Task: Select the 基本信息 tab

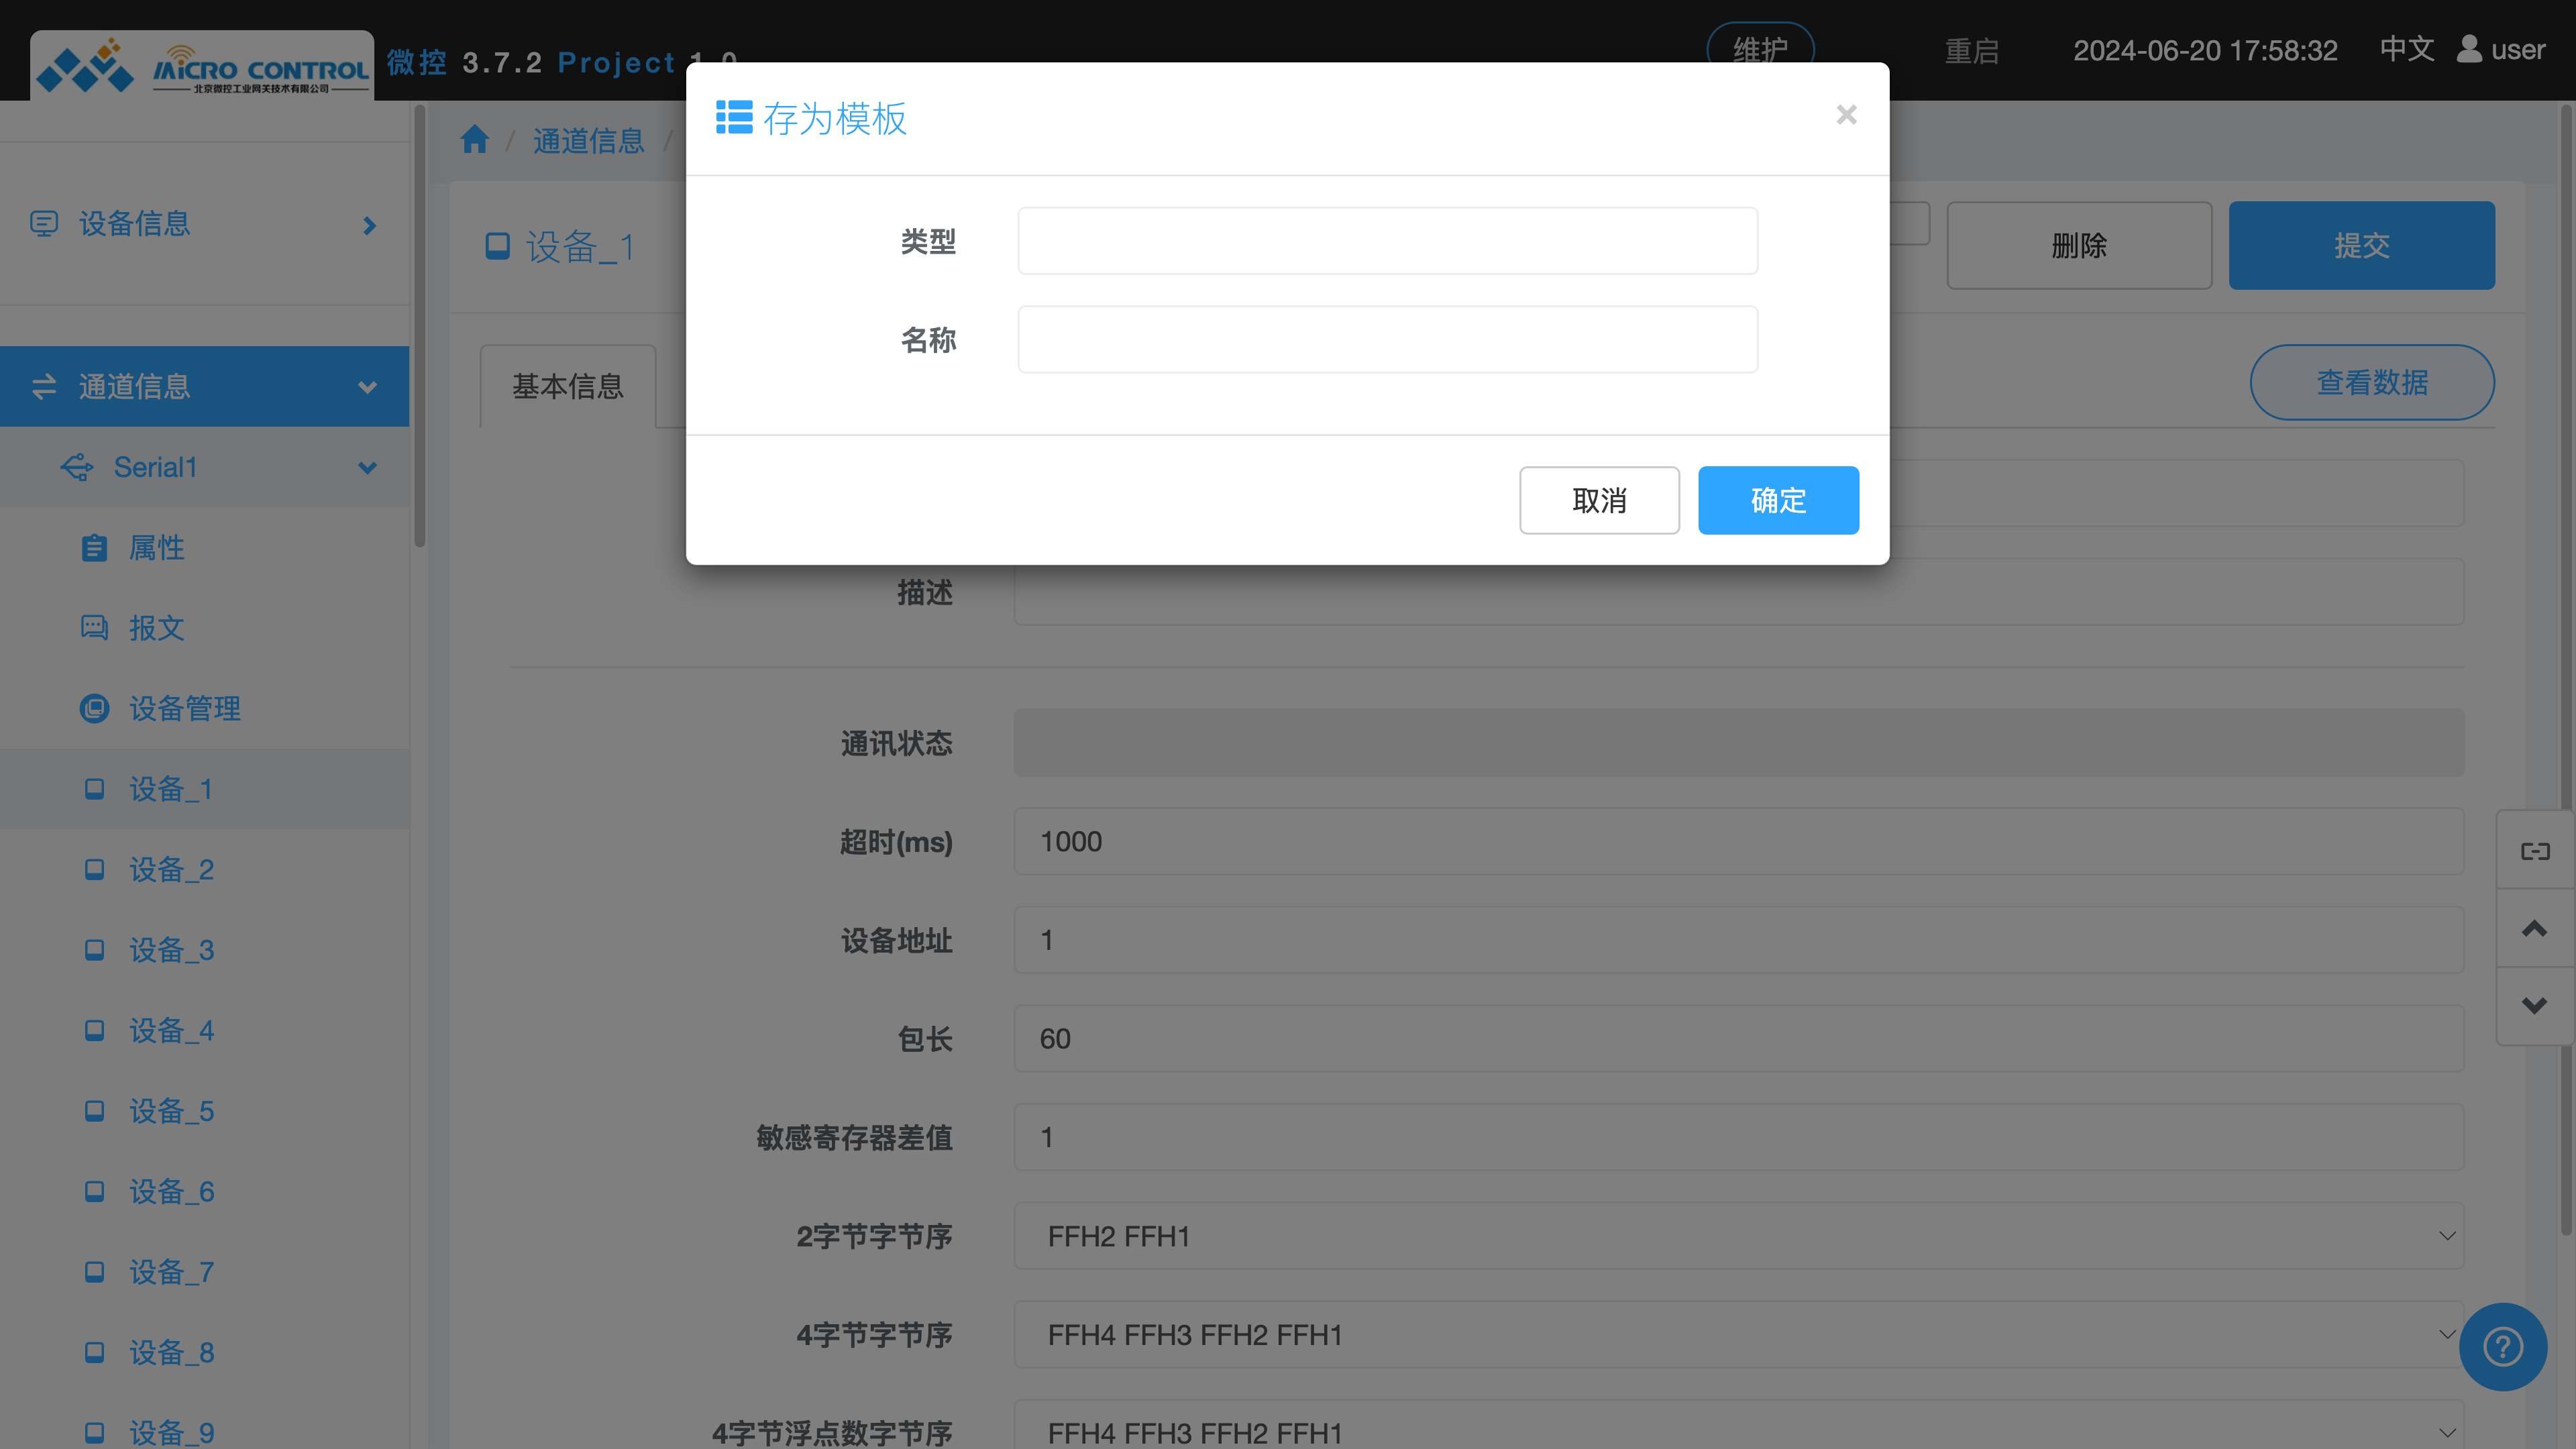Action: [567, 387]
